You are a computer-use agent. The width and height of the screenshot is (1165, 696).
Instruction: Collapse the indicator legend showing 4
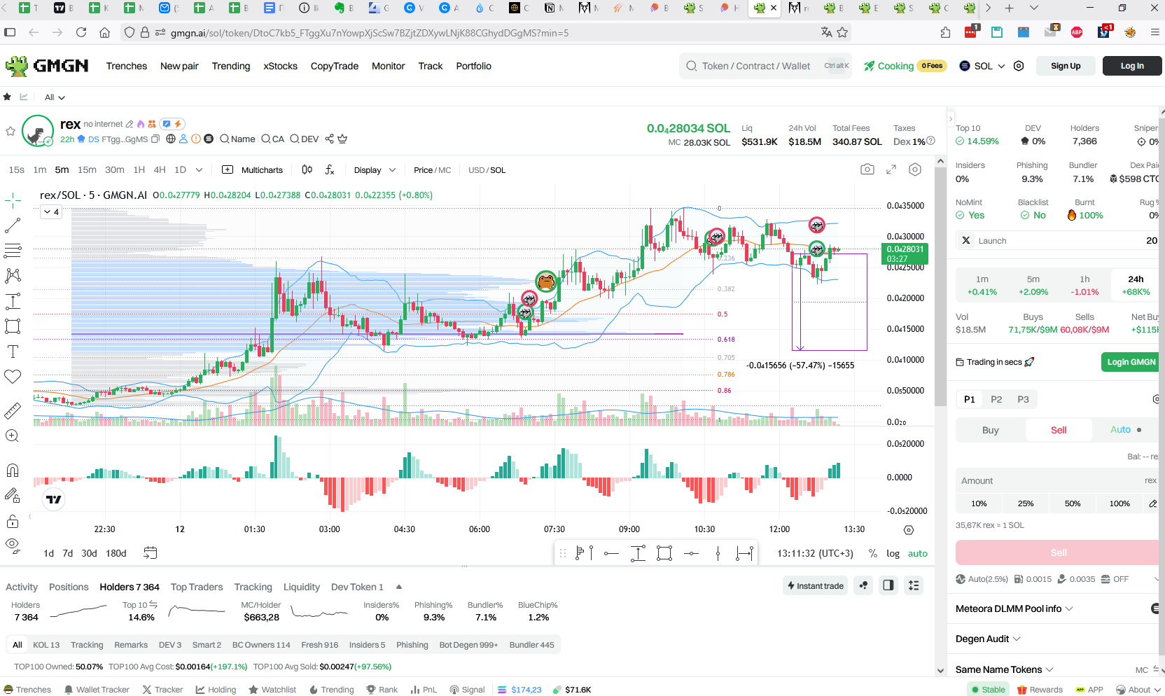[51, 211]
